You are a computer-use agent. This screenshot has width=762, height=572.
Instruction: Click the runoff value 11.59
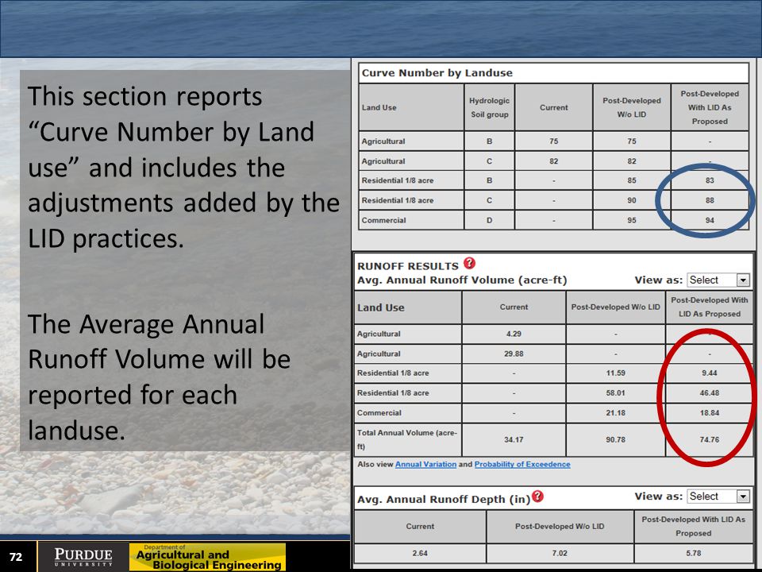[x=616, y=373]
